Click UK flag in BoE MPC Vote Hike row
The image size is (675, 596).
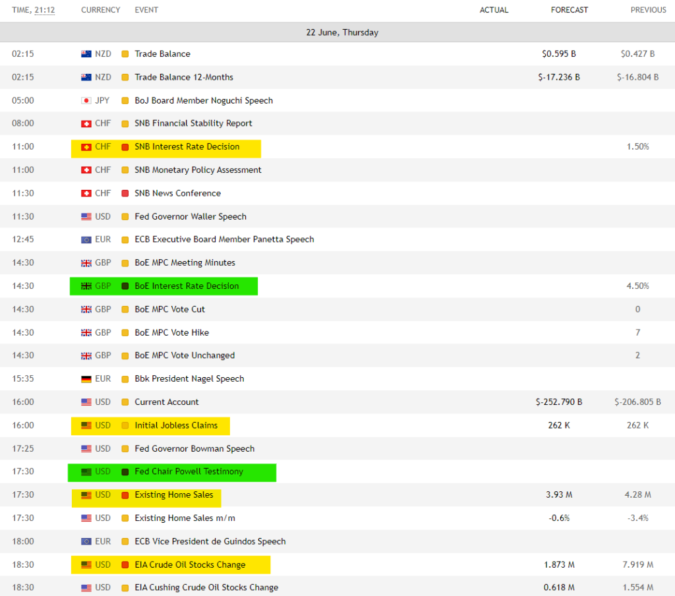pos(86,332)
